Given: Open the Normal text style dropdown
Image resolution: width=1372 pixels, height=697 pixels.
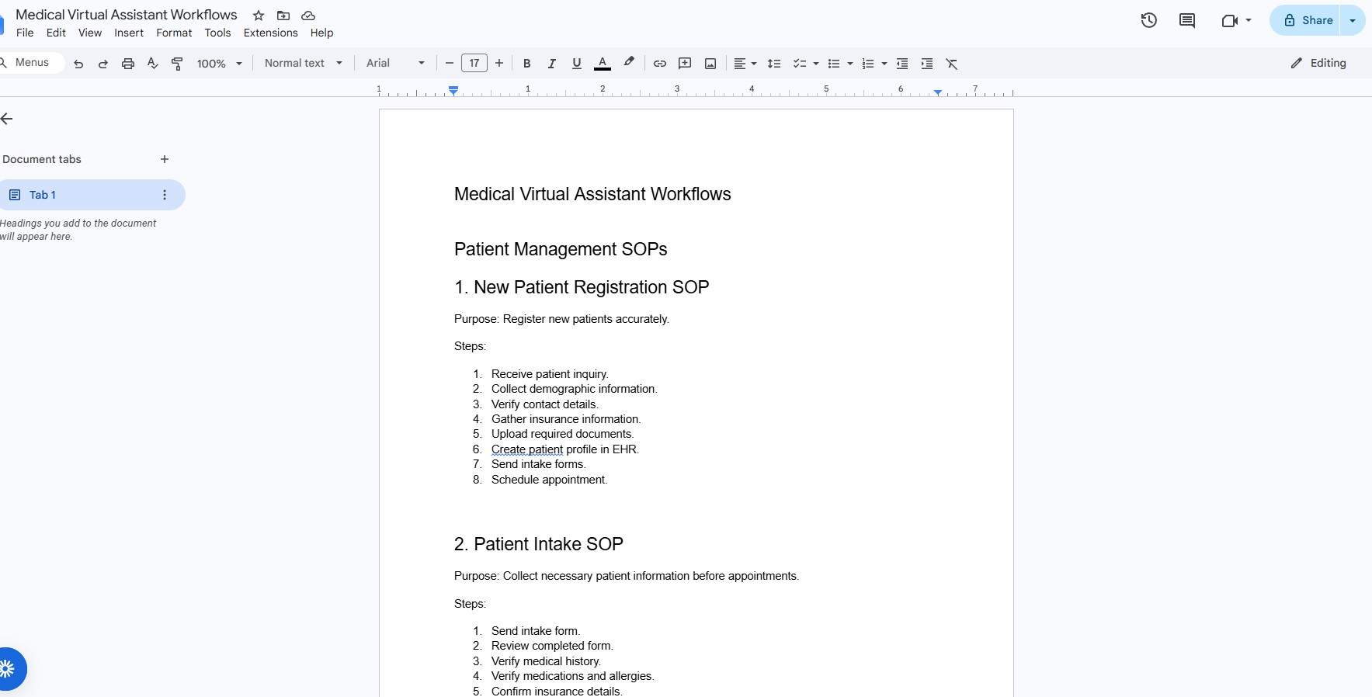Looking at the screenshot, I should point(304,63).
